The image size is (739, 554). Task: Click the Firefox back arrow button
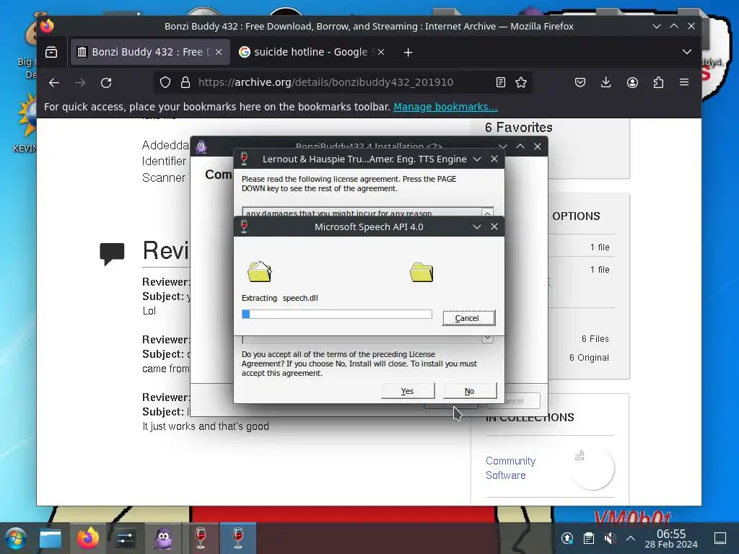click(53, 83)
